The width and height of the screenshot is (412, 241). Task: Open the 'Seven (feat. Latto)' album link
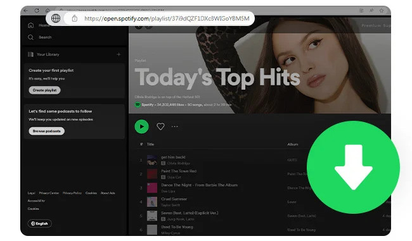[301, 216]
